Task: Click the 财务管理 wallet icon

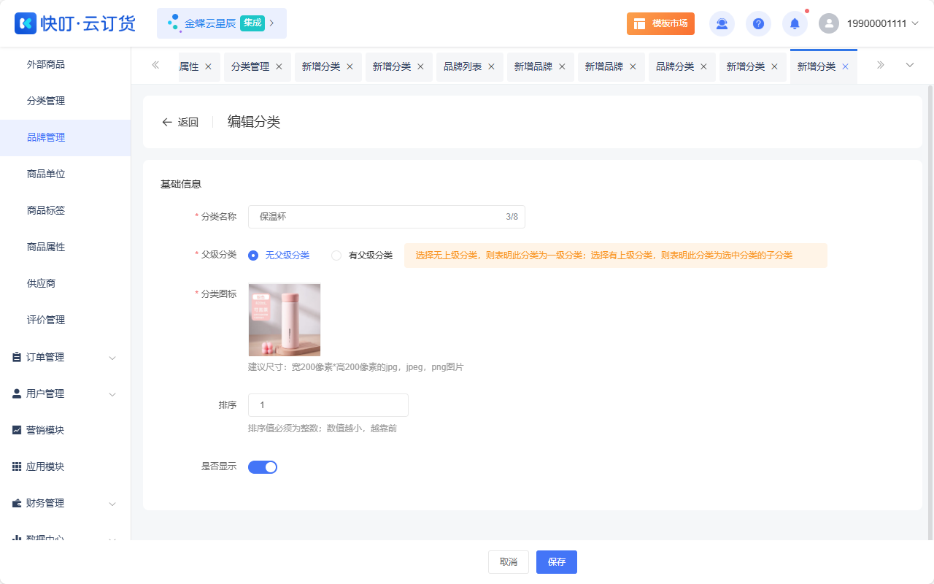Action: pos(17,503)
